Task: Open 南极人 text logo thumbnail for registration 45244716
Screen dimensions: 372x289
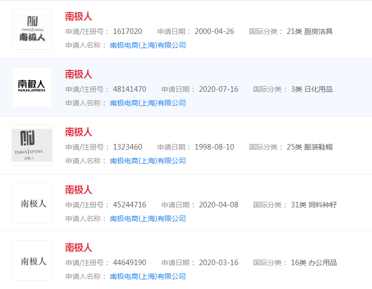Action: pyautogui.click(x=32, y=203)
